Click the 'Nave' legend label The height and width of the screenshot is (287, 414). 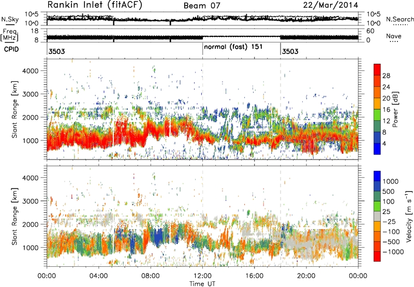393,36
